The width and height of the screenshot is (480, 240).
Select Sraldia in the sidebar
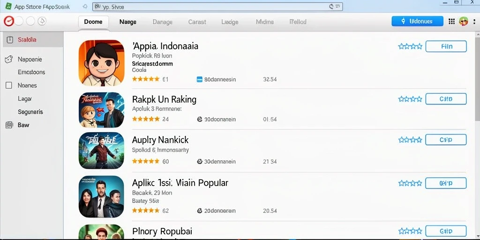pyautogui.click(x=33, y=39)
